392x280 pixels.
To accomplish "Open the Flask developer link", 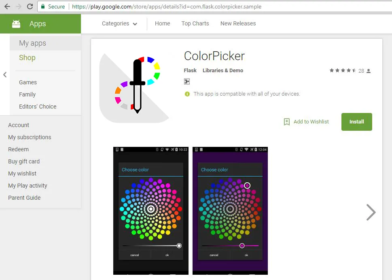I will click(190, 71).
